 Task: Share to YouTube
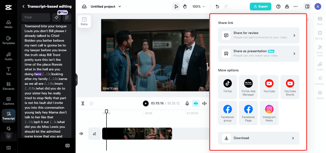(x=269, y=87)
